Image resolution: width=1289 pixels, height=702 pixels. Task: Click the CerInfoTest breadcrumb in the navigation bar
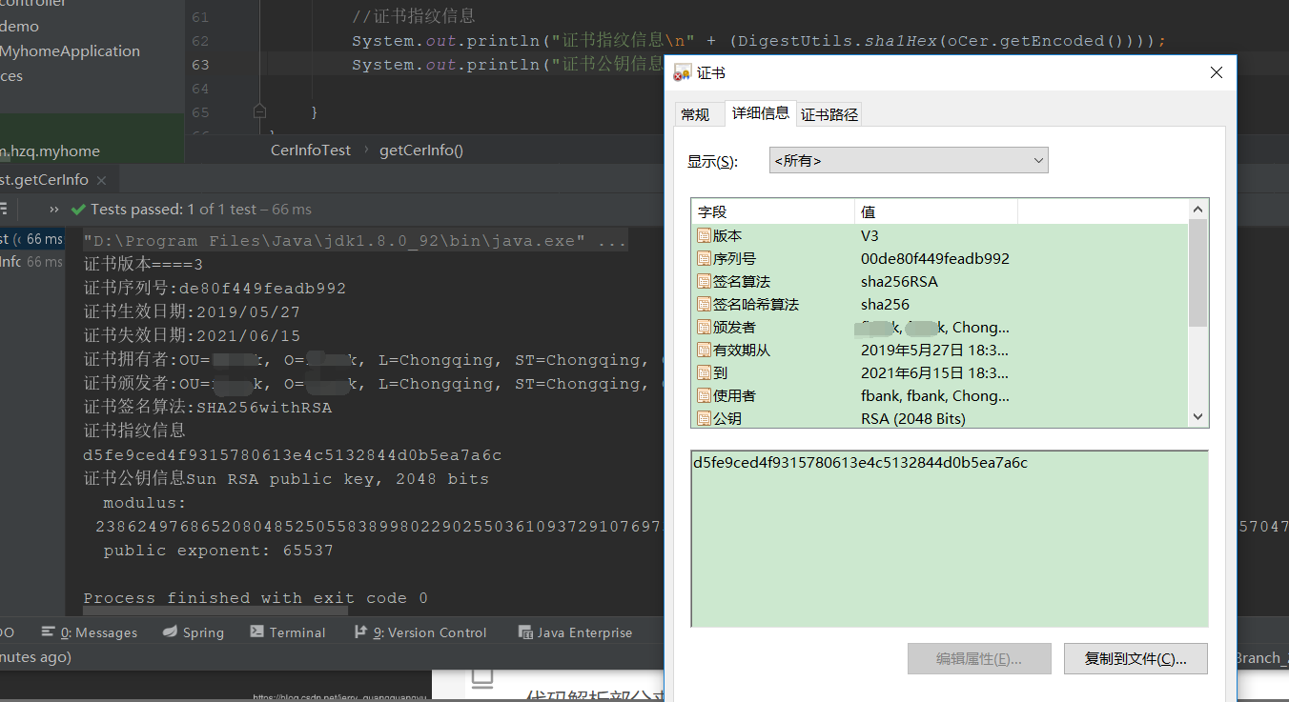click(x=310, y=150)
